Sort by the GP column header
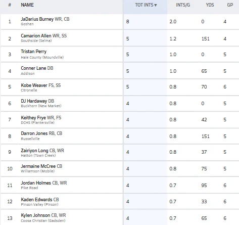Viewport: 239px width, 225px height. click(x=230, y=5)
